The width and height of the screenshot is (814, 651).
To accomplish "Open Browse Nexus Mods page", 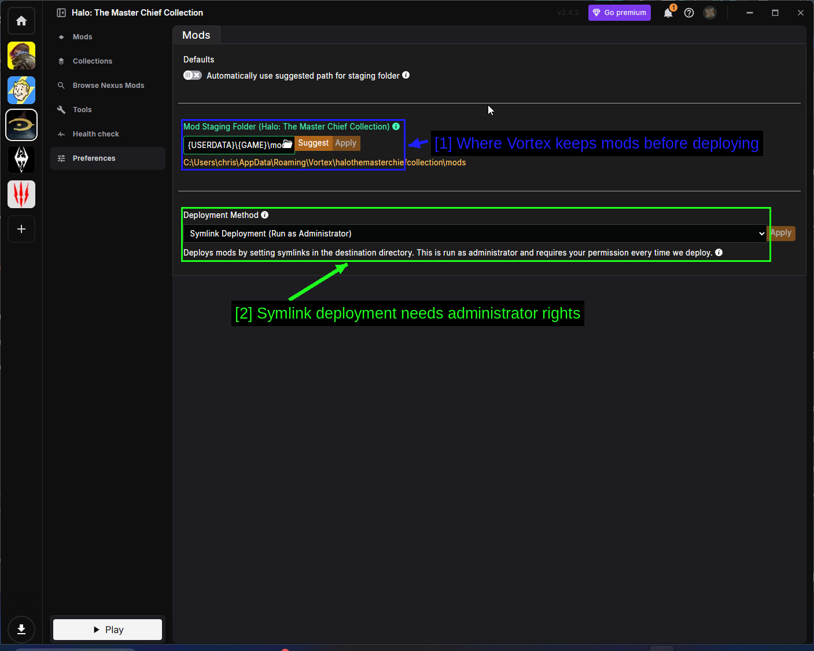I will (108, 86).
